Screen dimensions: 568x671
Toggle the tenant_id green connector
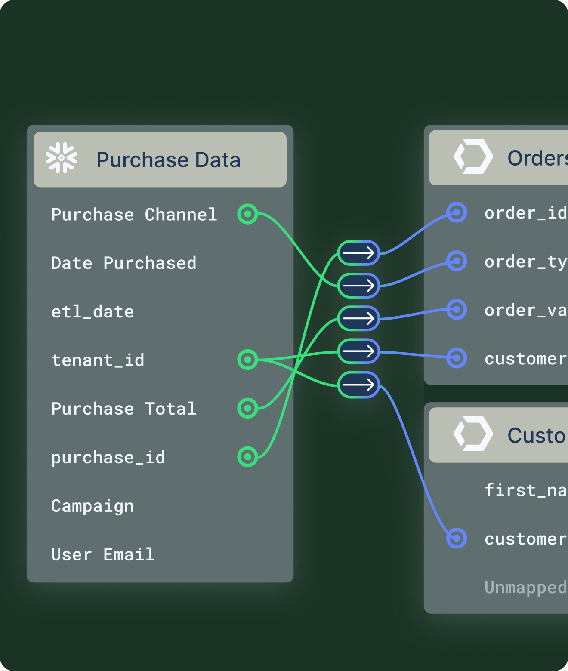tap(247, 359)
